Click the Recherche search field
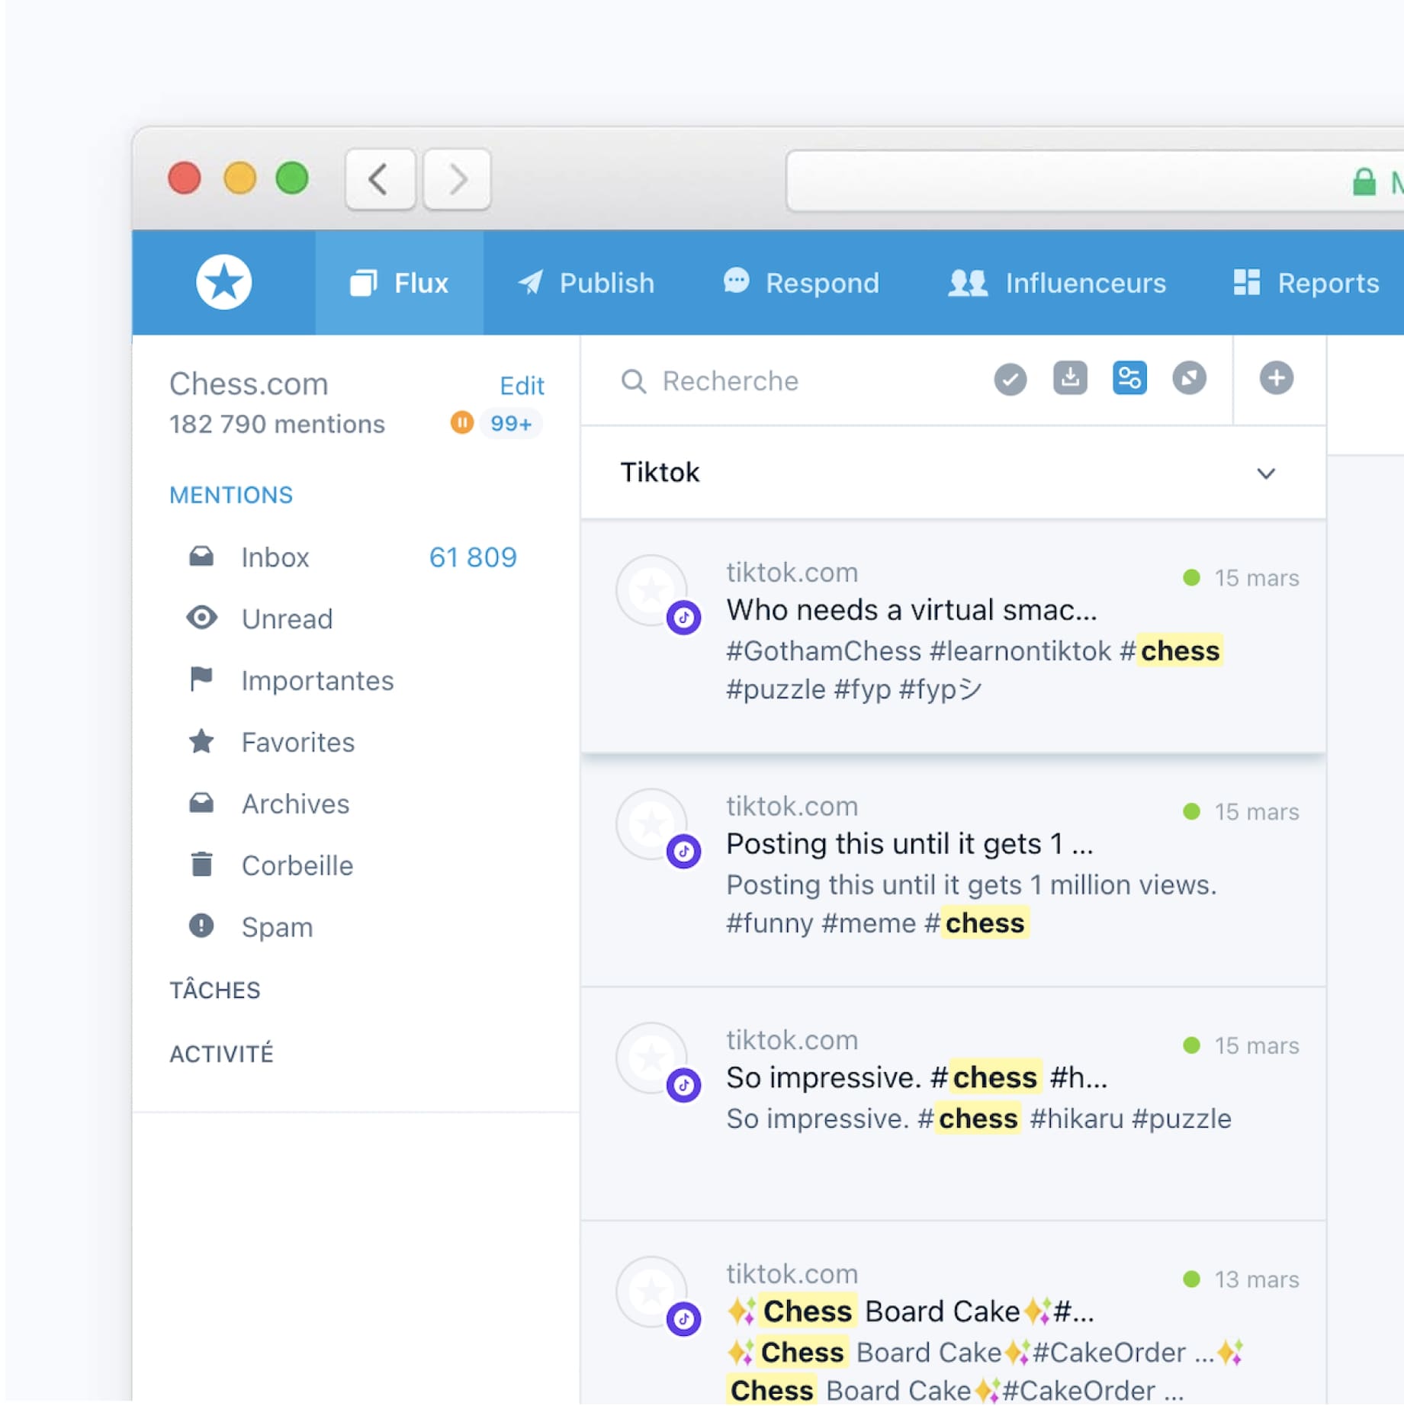1404x1406 pixels. [793, 380]
